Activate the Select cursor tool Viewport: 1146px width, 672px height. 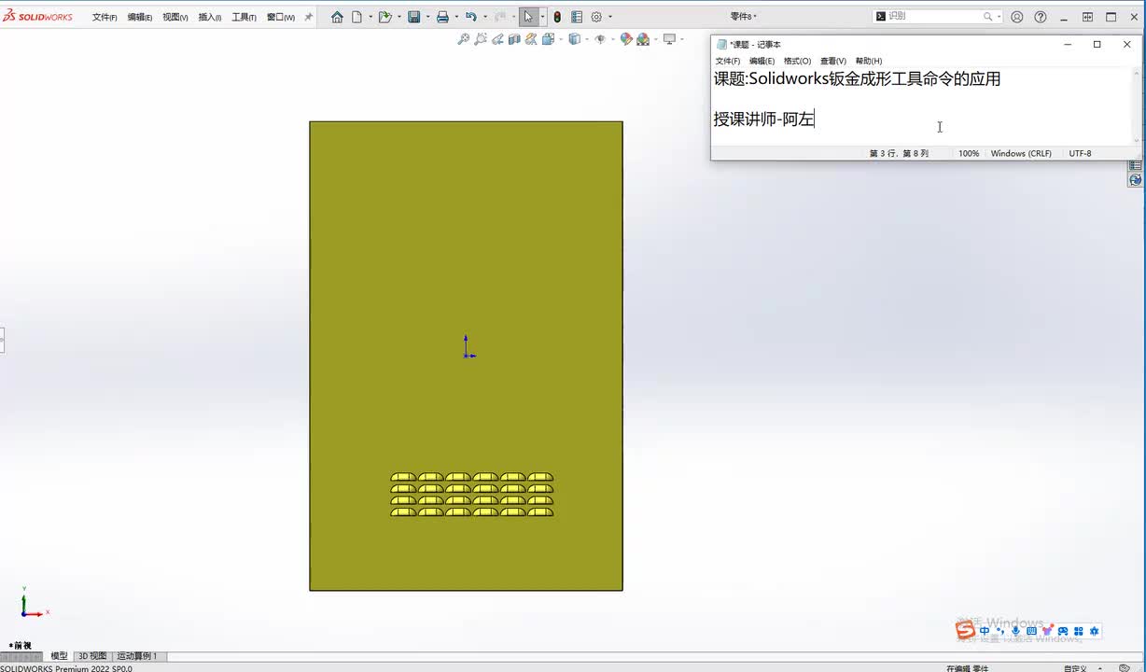coord(528,17)
